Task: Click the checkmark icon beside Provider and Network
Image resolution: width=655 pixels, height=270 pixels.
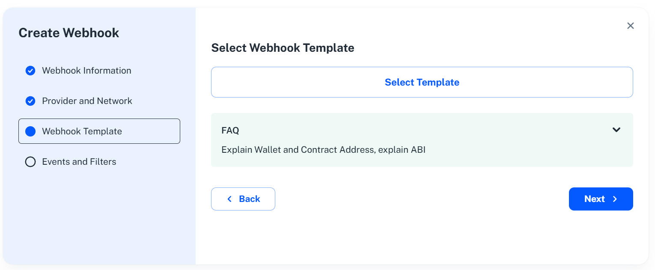Action: (x=30, y=101)
